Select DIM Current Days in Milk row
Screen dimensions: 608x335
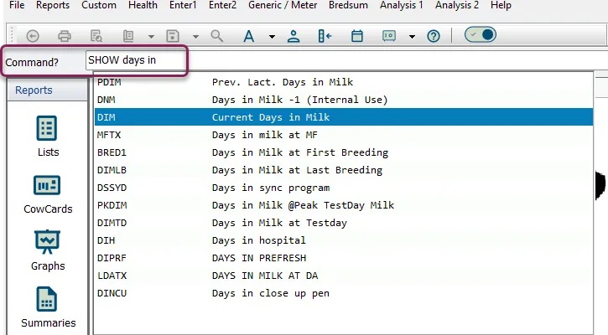[344, 117]
